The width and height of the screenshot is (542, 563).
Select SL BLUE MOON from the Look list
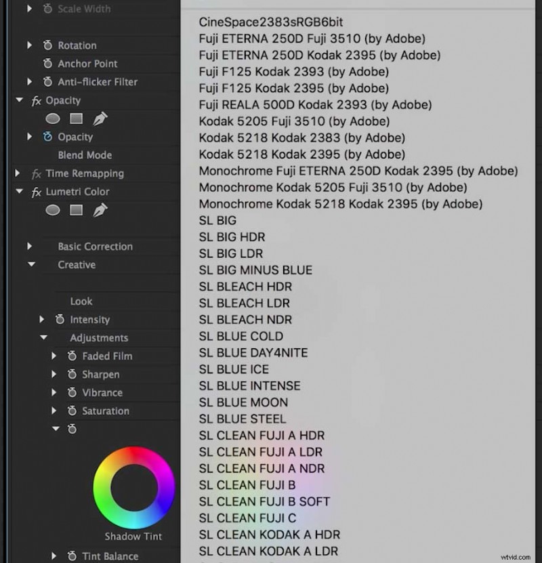(243, 402)
